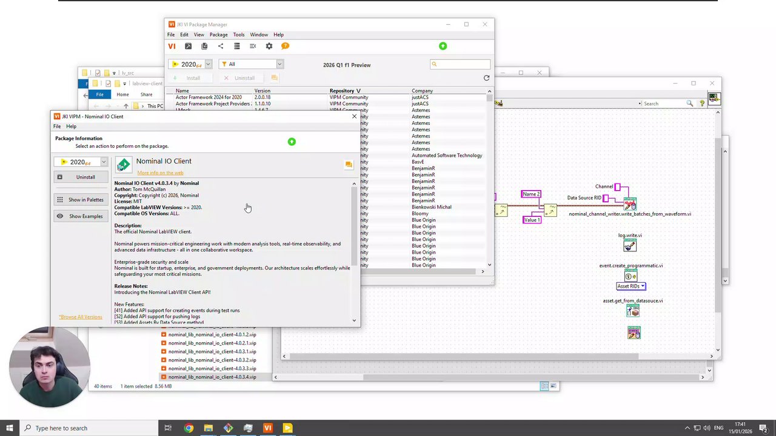Switch to the Share tab in File Explorer
The image size is (776, 436).
146,94
